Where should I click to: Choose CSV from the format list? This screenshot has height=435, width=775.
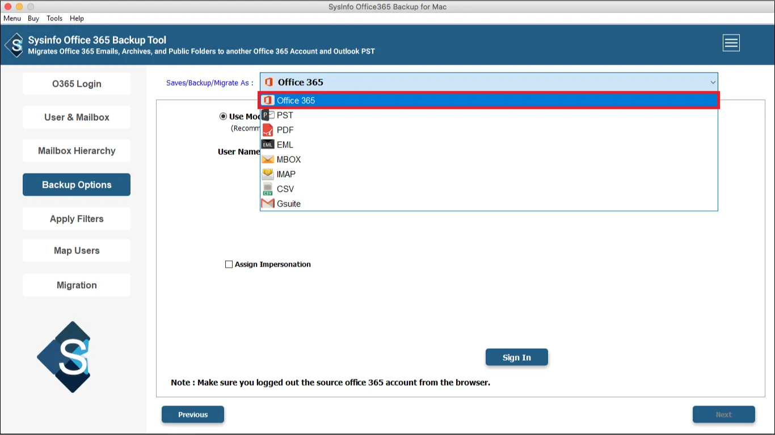coord(489,189)
